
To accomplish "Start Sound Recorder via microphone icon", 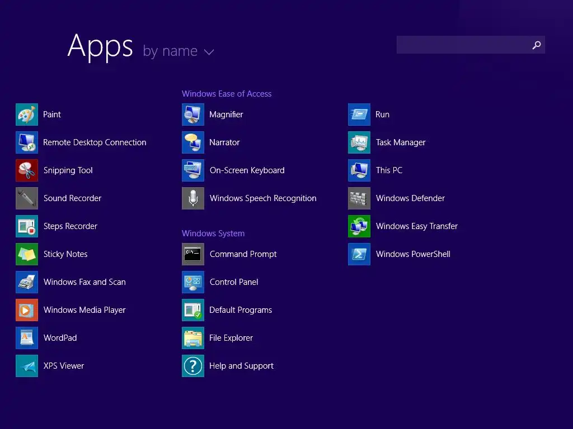I will pos(27,198).
